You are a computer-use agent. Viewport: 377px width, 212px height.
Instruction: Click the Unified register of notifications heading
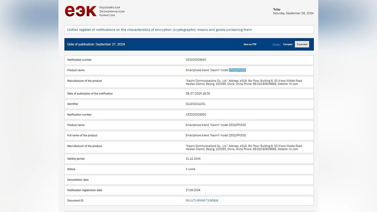(159, 30)
